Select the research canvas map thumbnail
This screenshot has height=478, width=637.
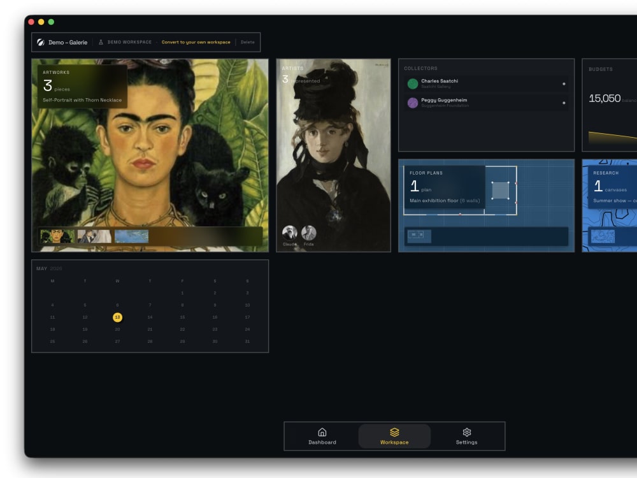pos(603,236)
